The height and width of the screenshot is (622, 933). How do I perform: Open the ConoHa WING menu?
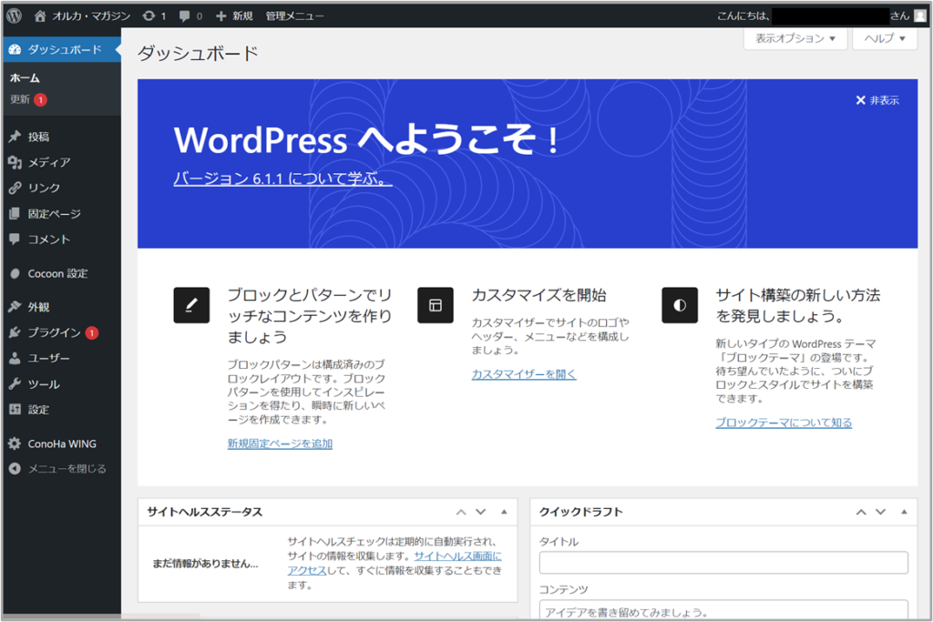click(61, 444)
